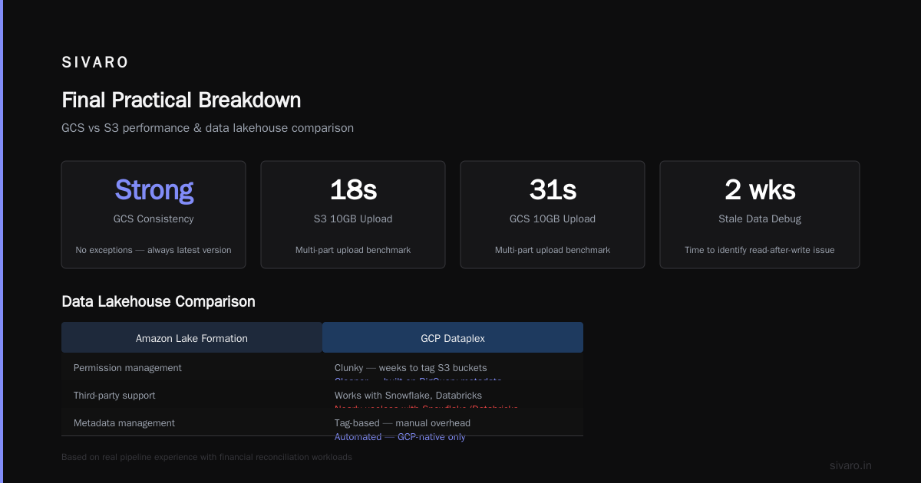Viewport: 921px width, 483px height.
Task: Select the 'Metadata management' row label
Action: (124, 423)
